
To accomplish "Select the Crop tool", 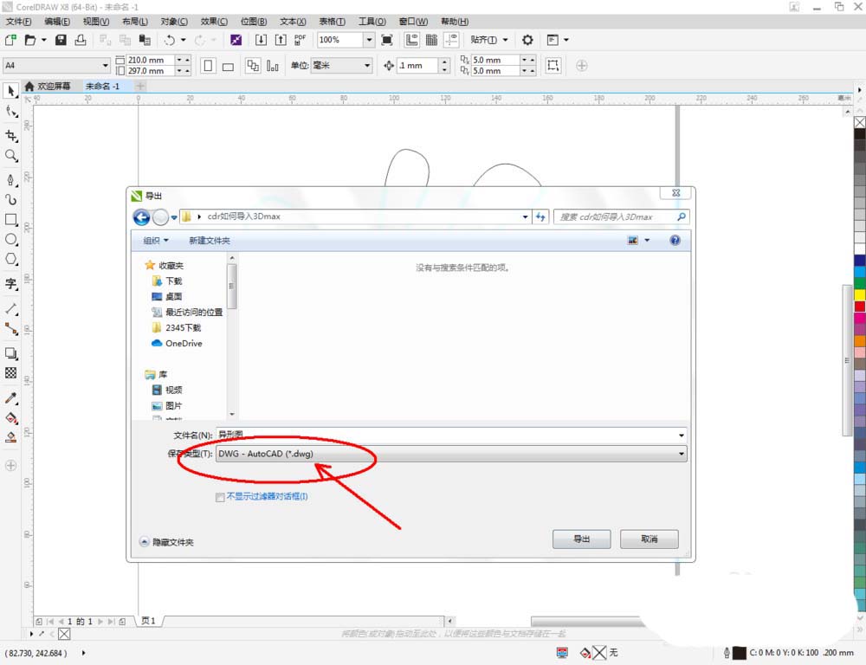I will click(10, 135).
